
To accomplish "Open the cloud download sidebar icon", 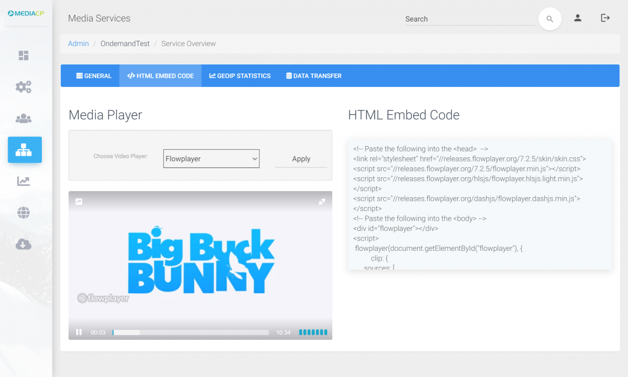I will click(24, 245).
